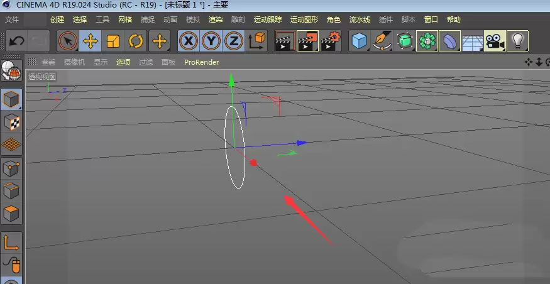Open the 文件 menu

12,19
